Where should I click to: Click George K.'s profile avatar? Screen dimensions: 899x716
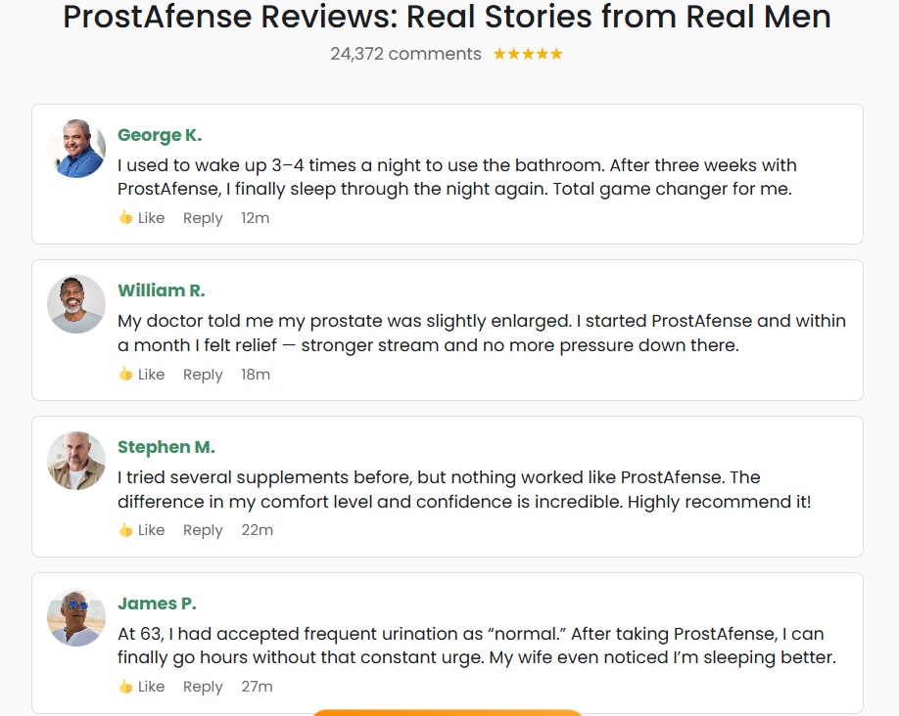click(x=76, y=149)
